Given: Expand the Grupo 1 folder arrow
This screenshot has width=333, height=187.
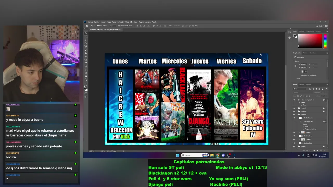Looking at the screenshot, I should point(297,146).
